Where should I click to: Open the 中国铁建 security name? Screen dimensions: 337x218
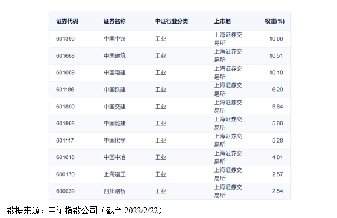click(x=114, y=90)
